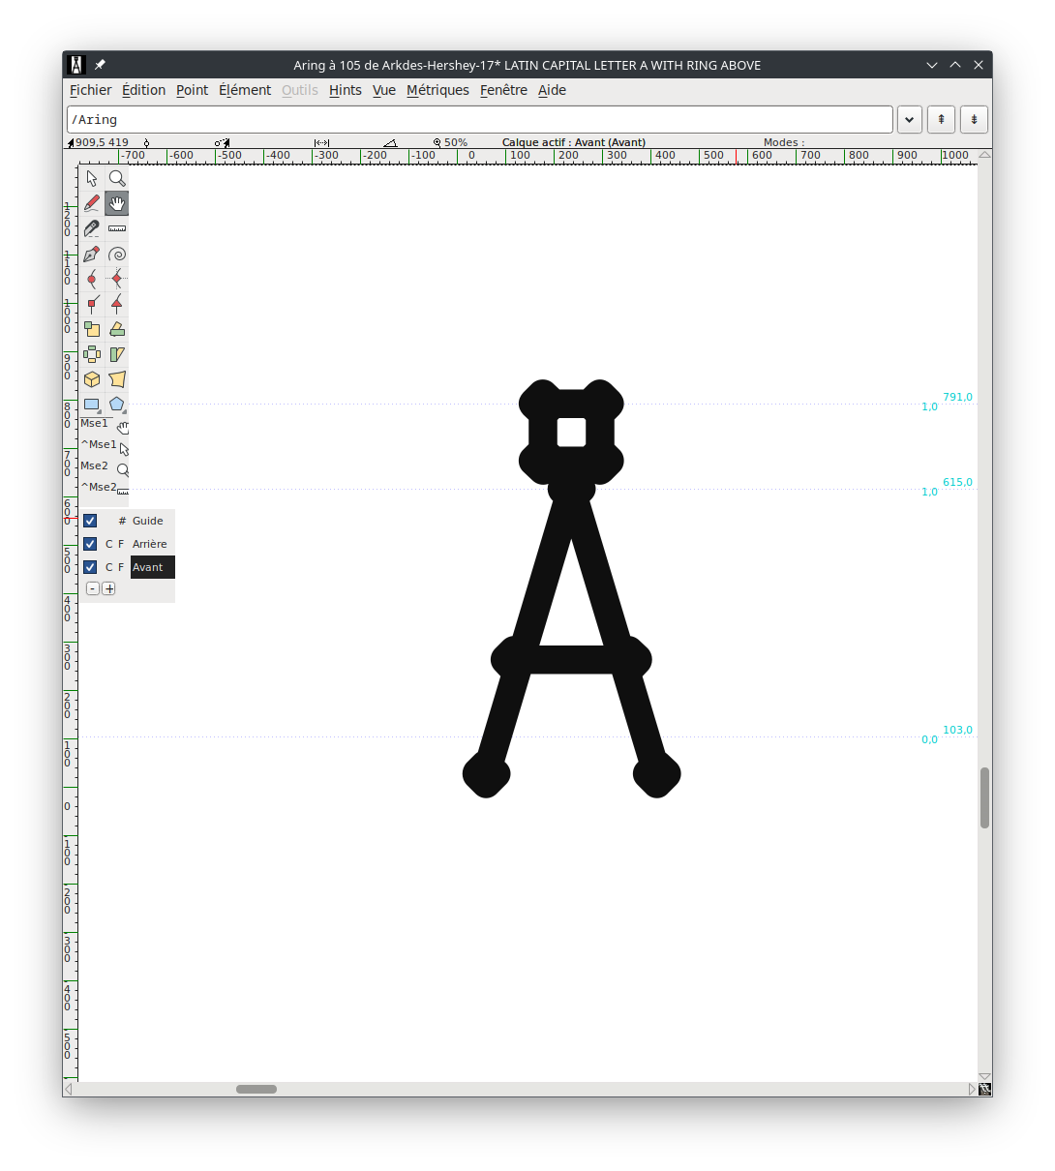Open the glyph name dropdown arrow
This screenshot has width=1055, height=1171.
click(910, 120)
